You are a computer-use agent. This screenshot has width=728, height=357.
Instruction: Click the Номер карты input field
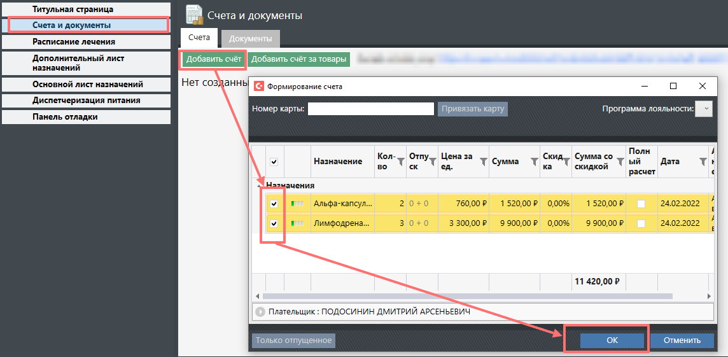[371, 109]
